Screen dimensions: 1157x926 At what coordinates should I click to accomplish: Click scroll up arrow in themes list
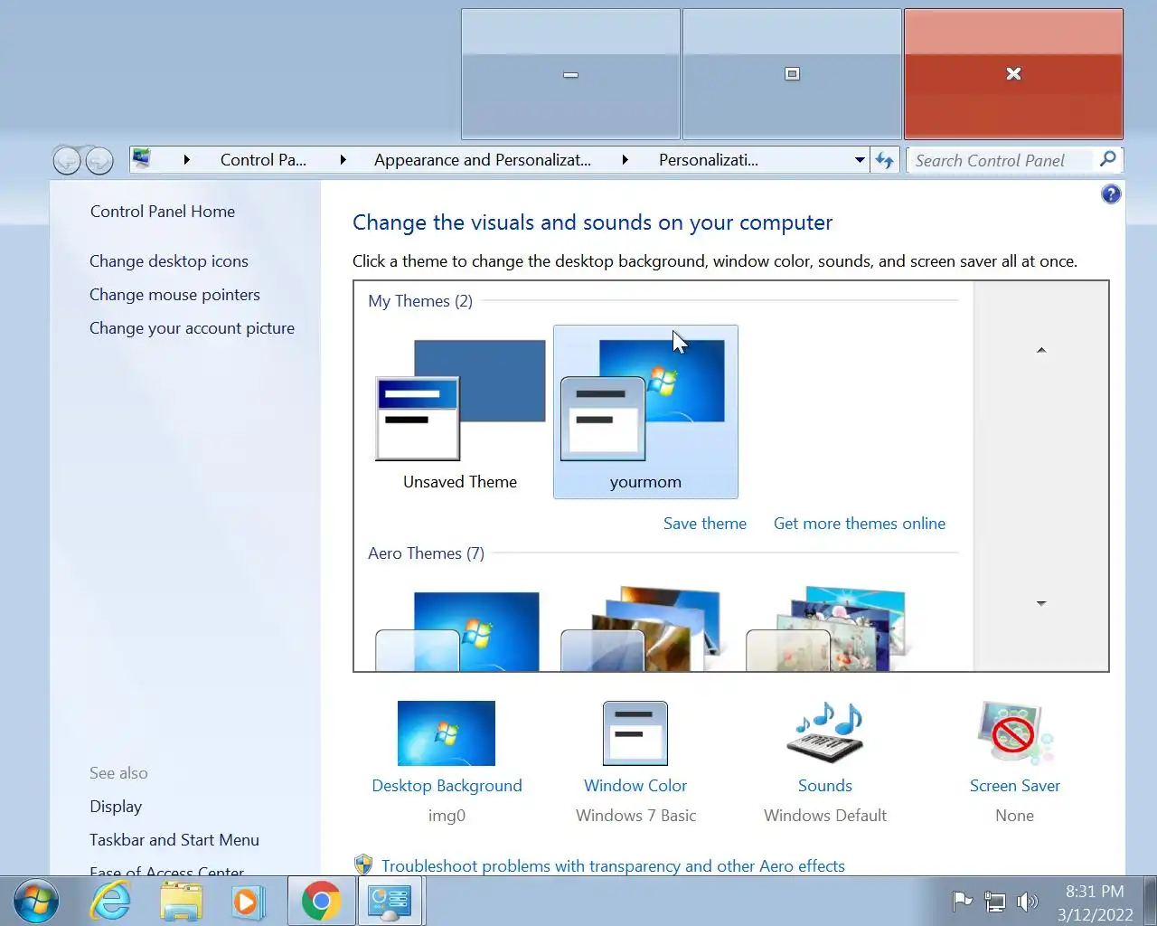(1041, 350)
